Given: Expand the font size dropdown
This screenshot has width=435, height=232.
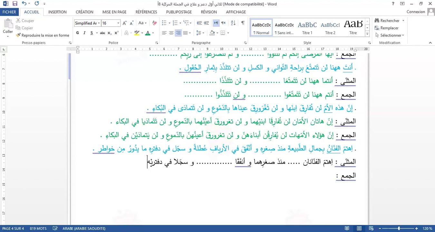Looking at the screenshot, I should [118, 23].
